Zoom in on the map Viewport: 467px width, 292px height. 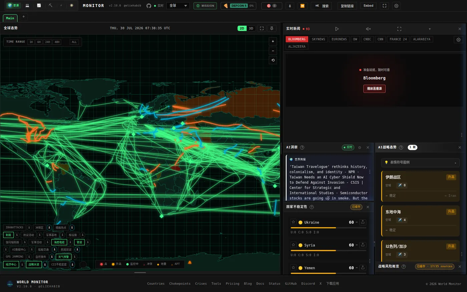click(x=273, y=41)
